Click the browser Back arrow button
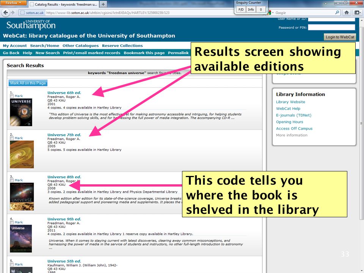Image resolution: width=364 pixels, height=273 pixels. (6, 13)
